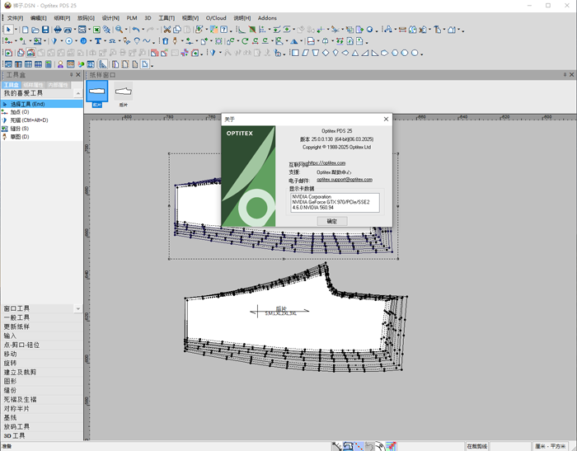Open the Optitex support email link
The height and width of the screenshot is (451, 577).
(345, 180)
